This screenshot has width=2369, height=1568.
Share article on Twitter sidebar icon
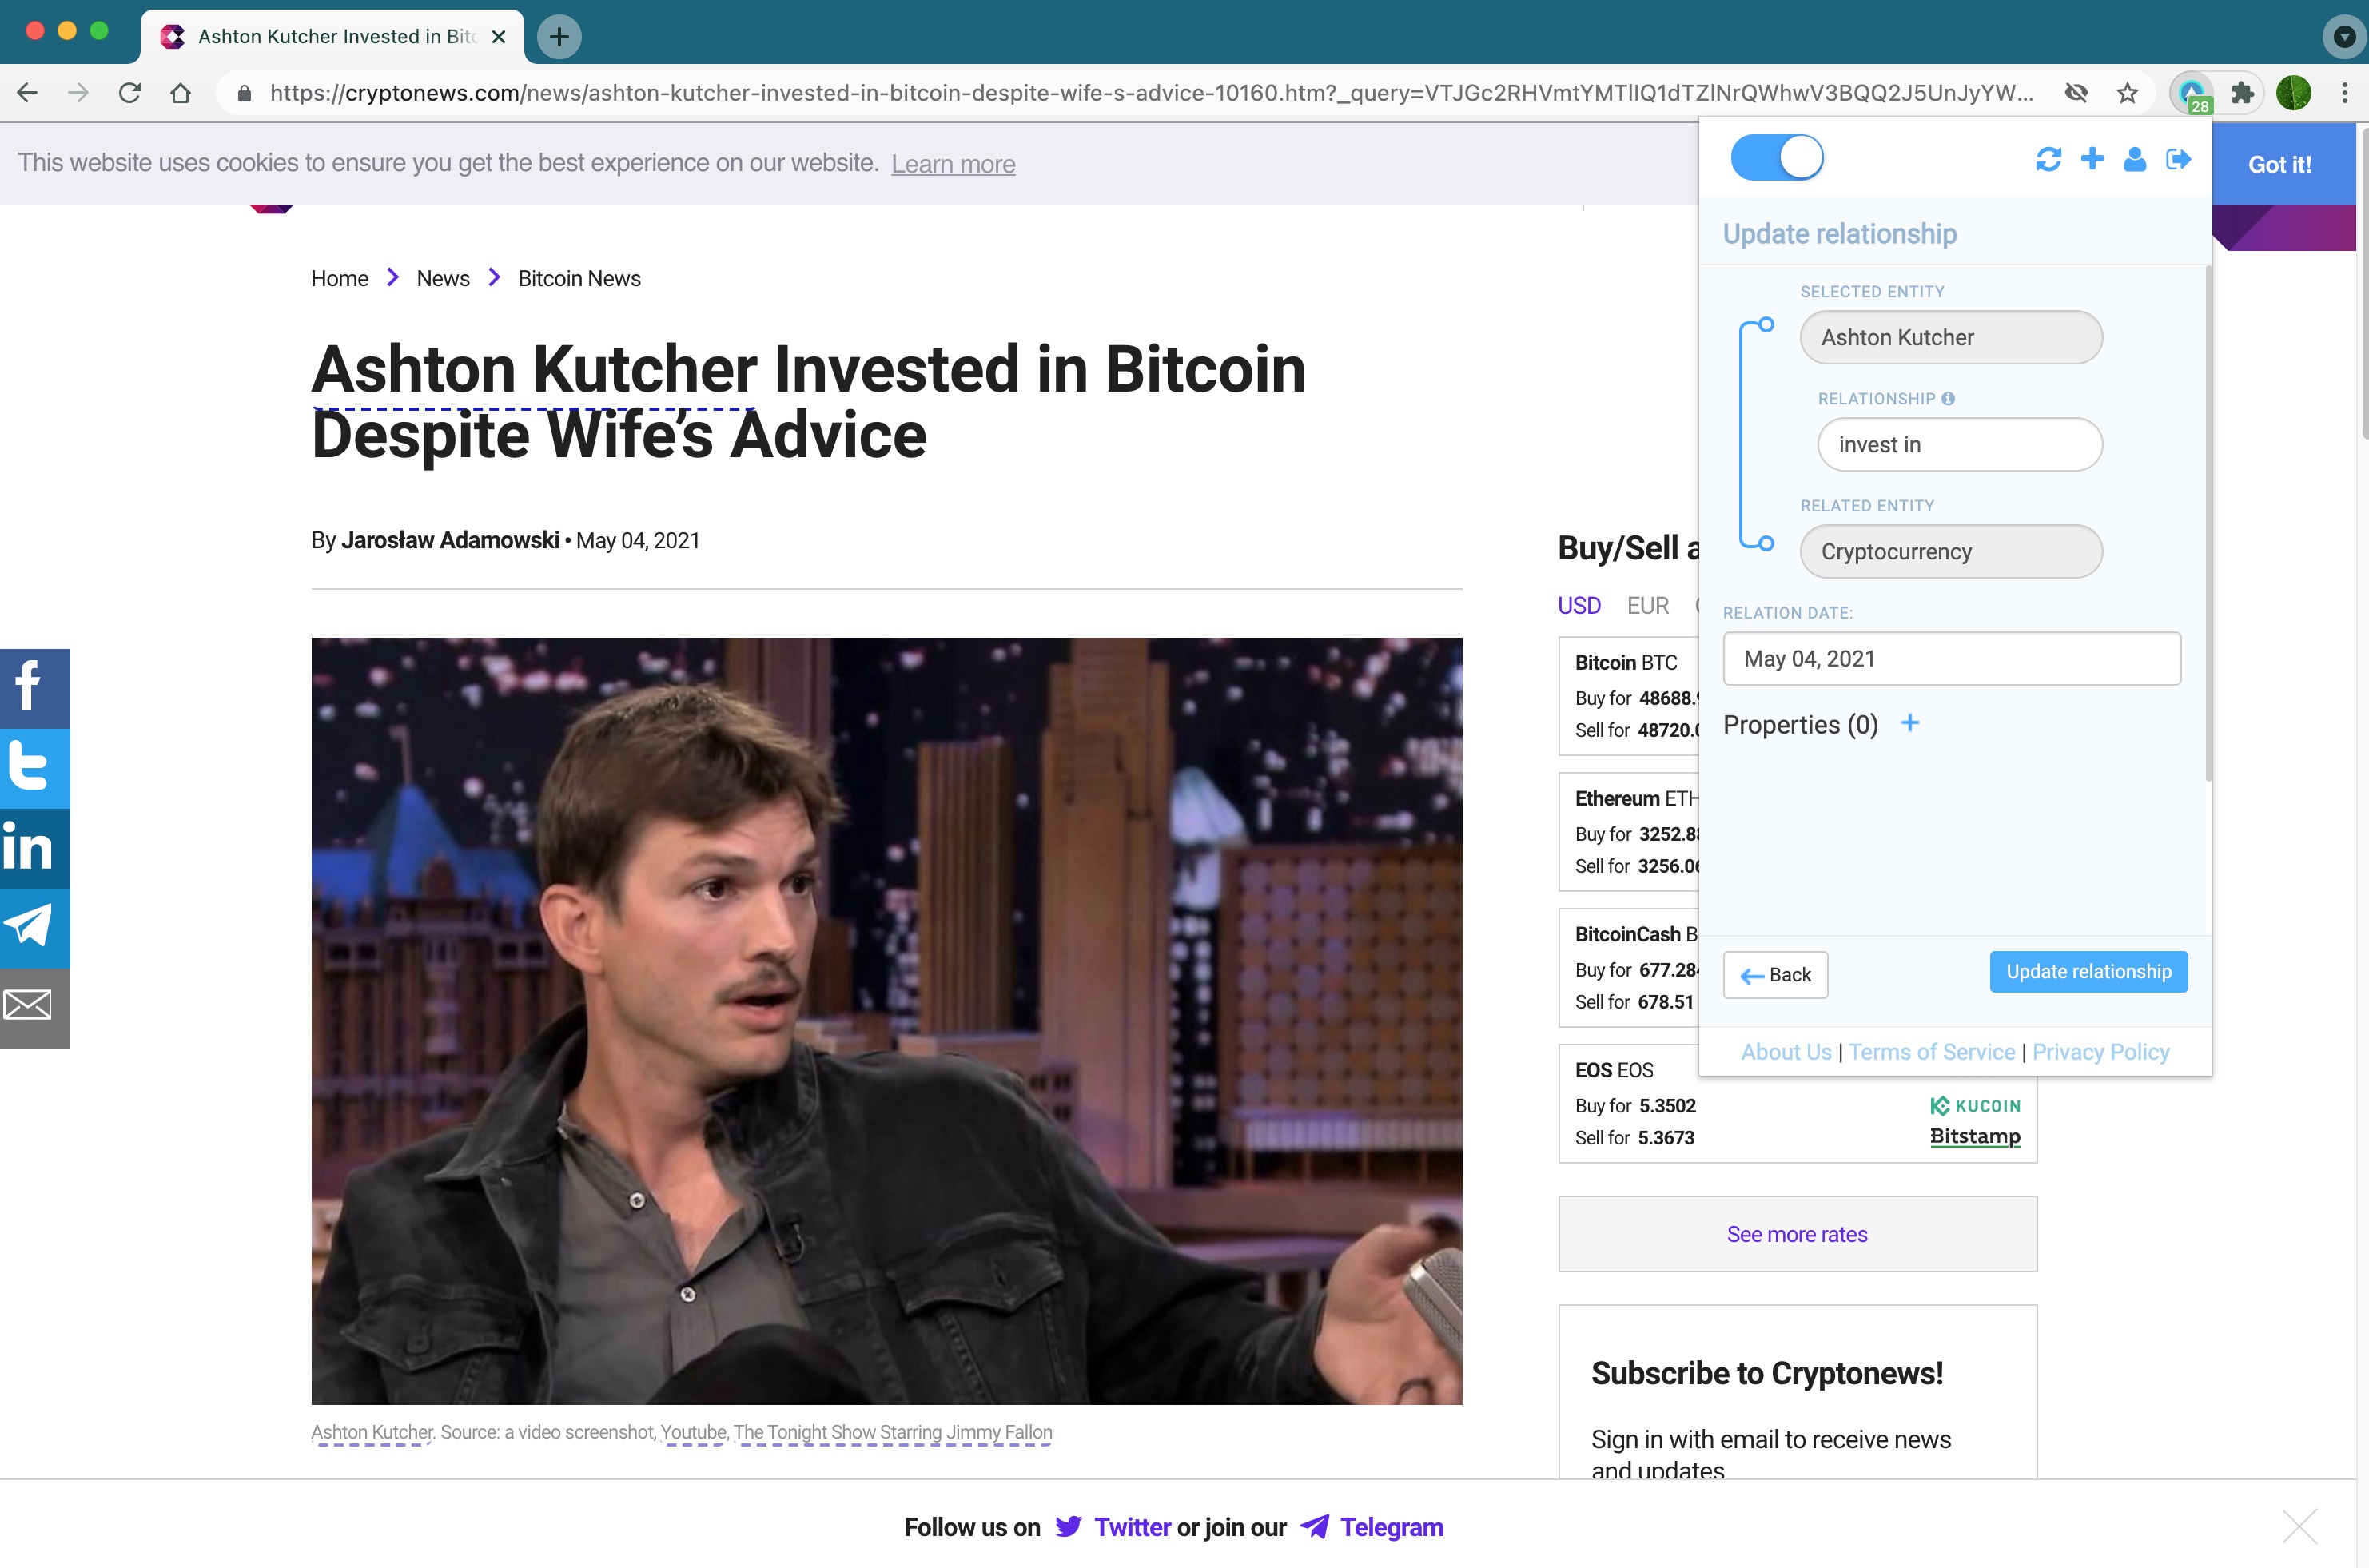pyautogui.click(x=35, y=768)
